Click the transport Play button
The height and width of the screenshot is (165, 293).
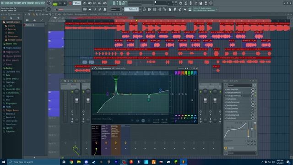coord(60,3)
